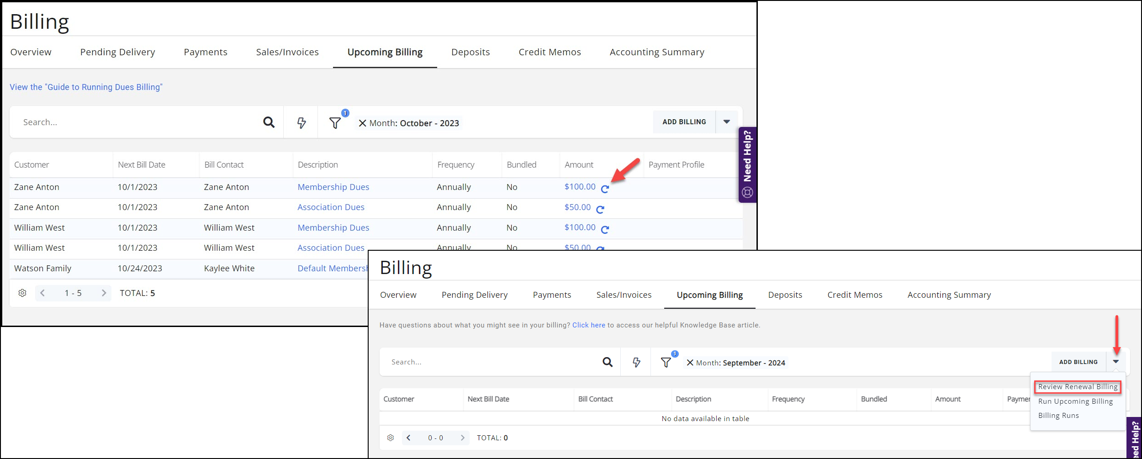The height and width of the screenshot is (459, 1142).
Task: Switch to the Credit Memos tab in top panel
Action: click(x=550, y=52)
